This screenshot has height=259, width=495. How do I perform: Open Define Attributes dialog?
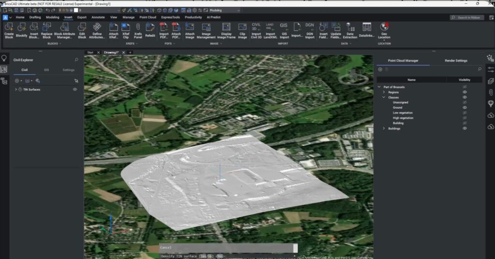pyautogui.click(x=97, y=30)
